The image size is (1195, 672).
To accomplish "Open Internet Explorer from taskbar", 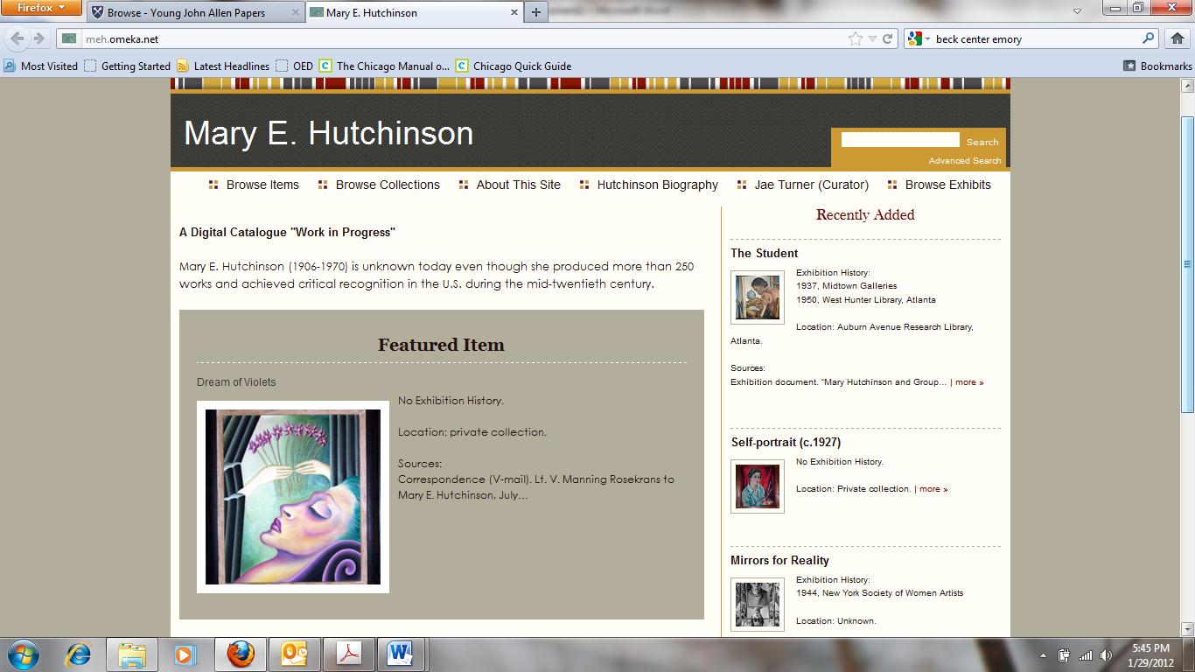I will click(x=79, y=654).
